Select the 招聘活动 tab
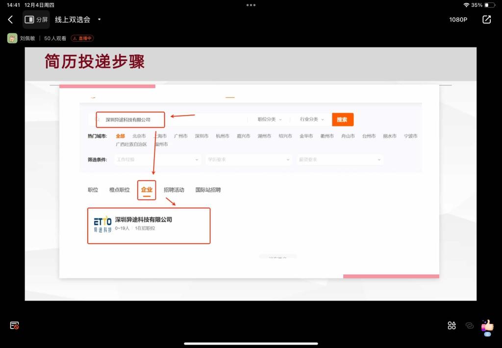This screenshot has width=502, height=348. coord(174,190)
